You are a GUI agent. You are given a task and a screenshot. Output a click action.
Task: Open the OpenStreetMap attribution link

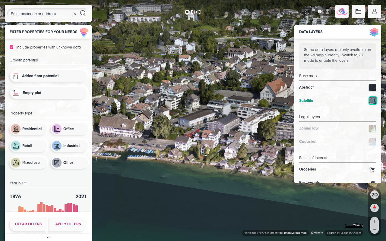click(x=271, y=233)
